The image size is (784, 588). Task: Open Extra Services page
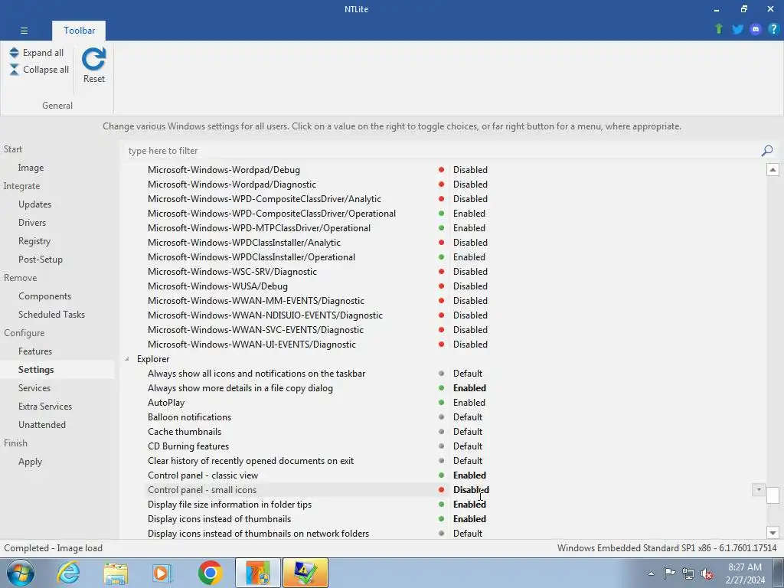(45, 407)
